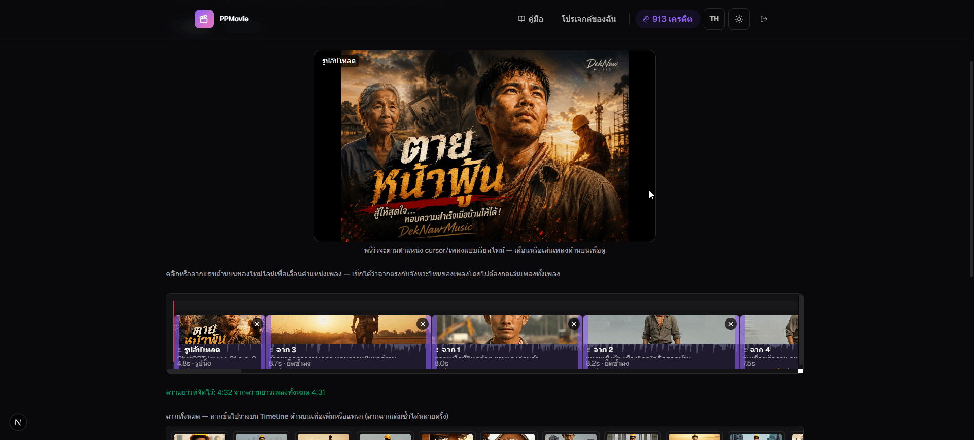Click the left trim handle of ฉาก 2 clip
The image size is (974, 440).
(x=585, y=342)
